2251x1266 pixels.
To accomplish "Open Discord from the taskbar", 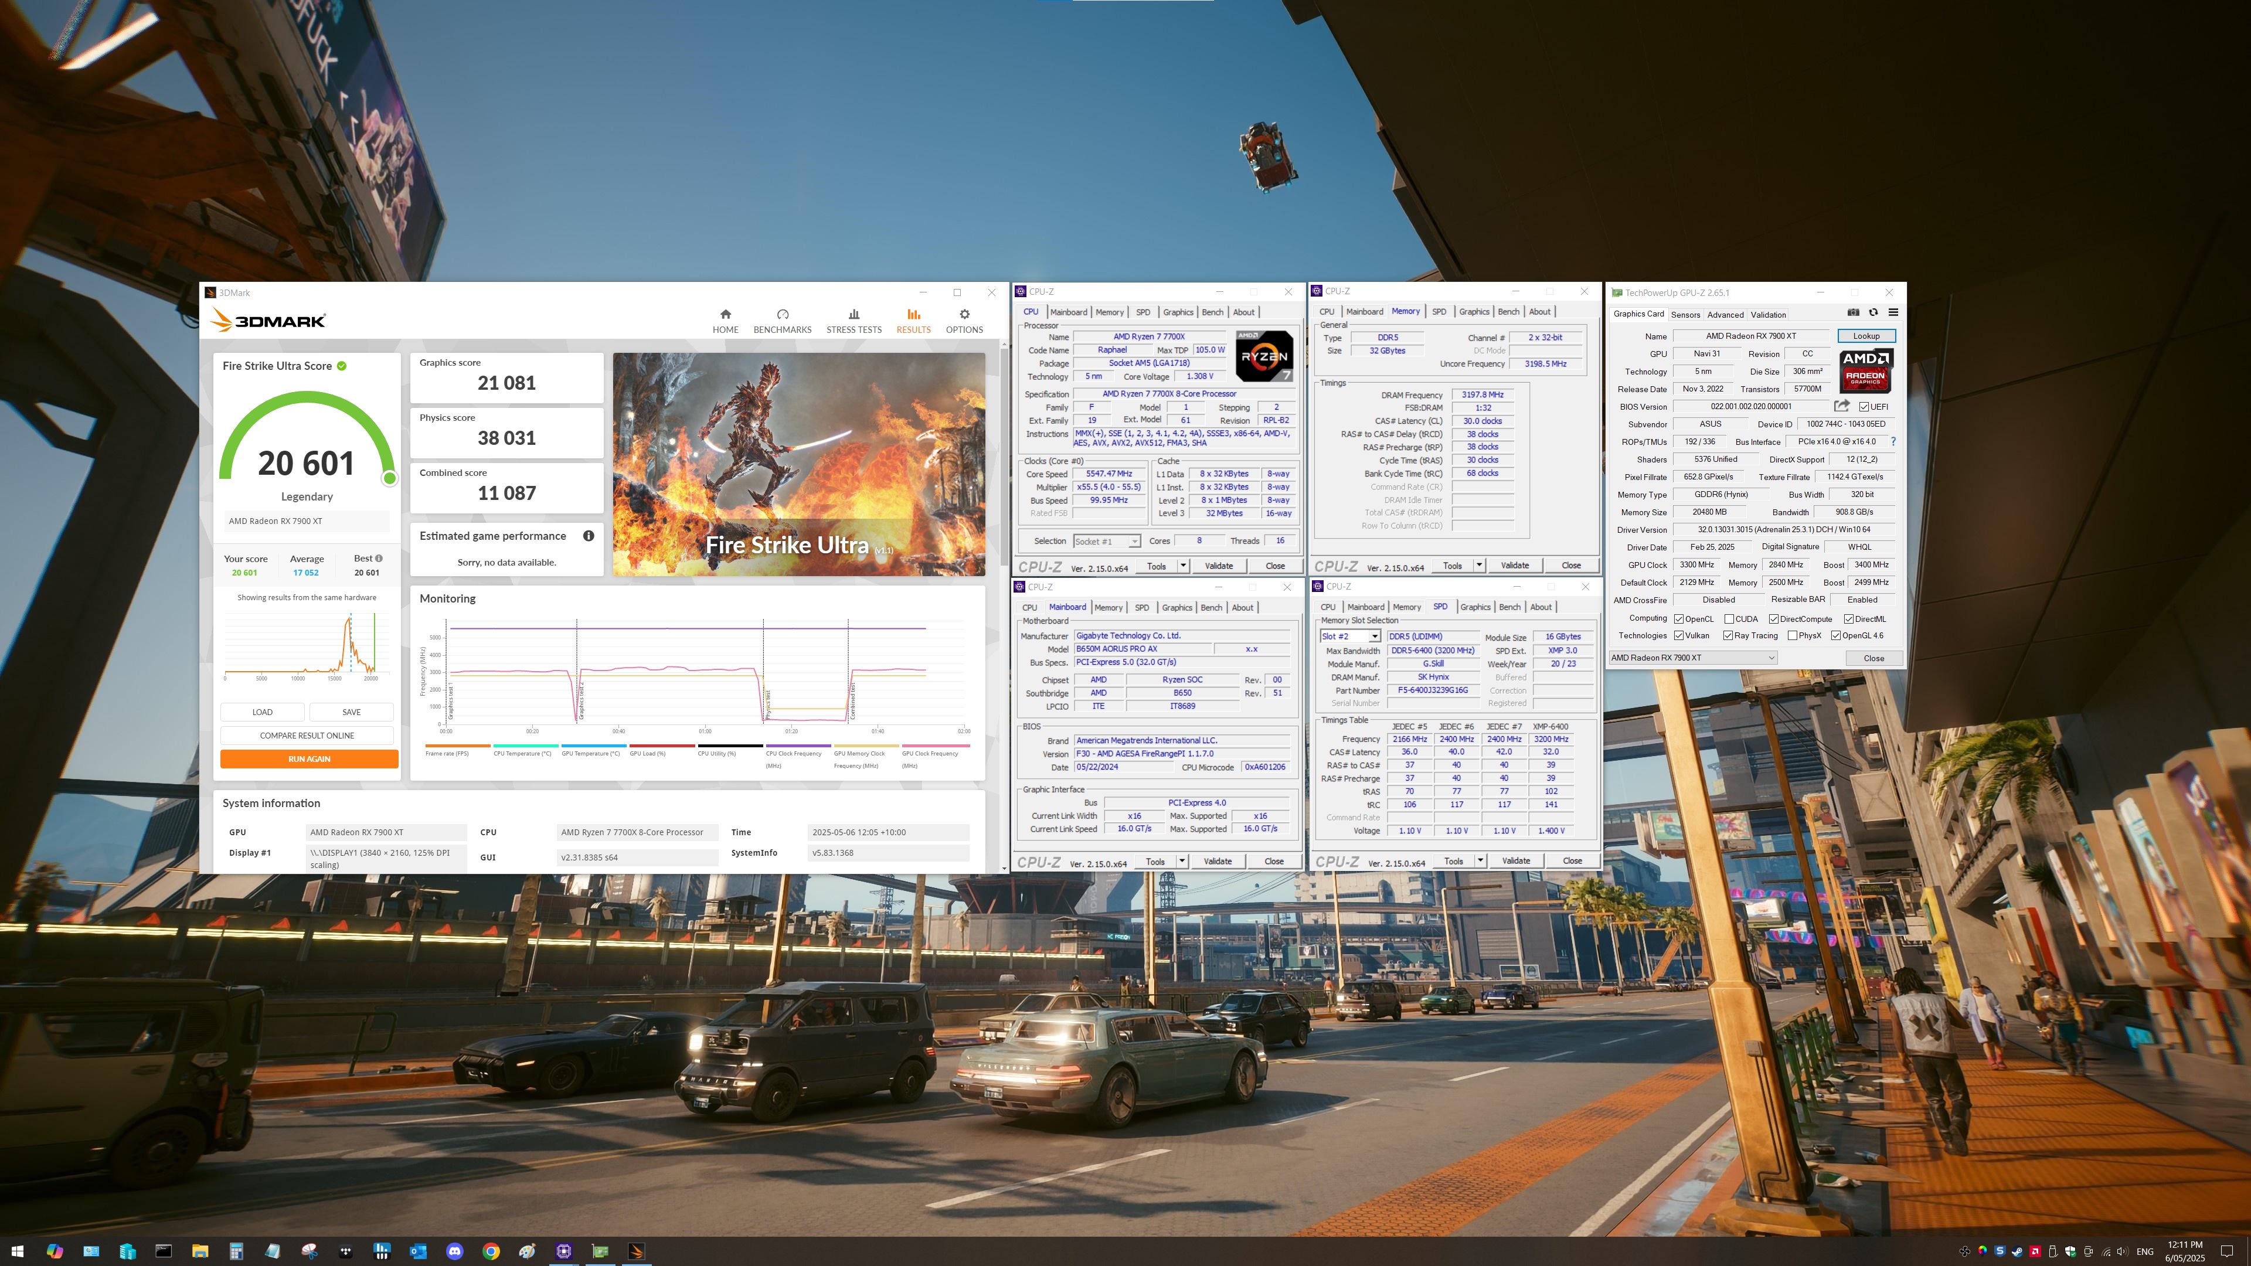I will [454, 1251].
